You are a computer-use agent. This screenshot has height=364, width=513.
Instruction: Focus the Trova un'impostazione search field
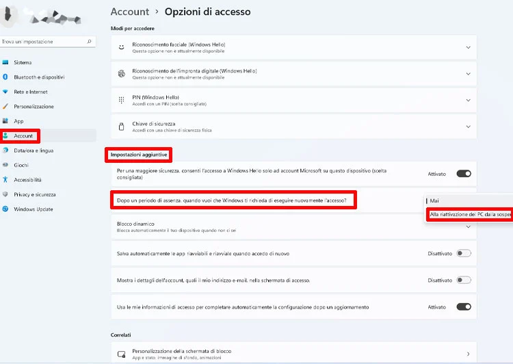pyautogui.click(x=48, y=42)
